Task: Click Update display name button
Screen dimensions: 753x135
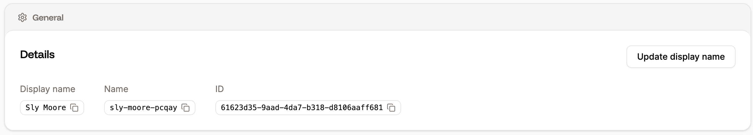Action: tap(681, 57)
